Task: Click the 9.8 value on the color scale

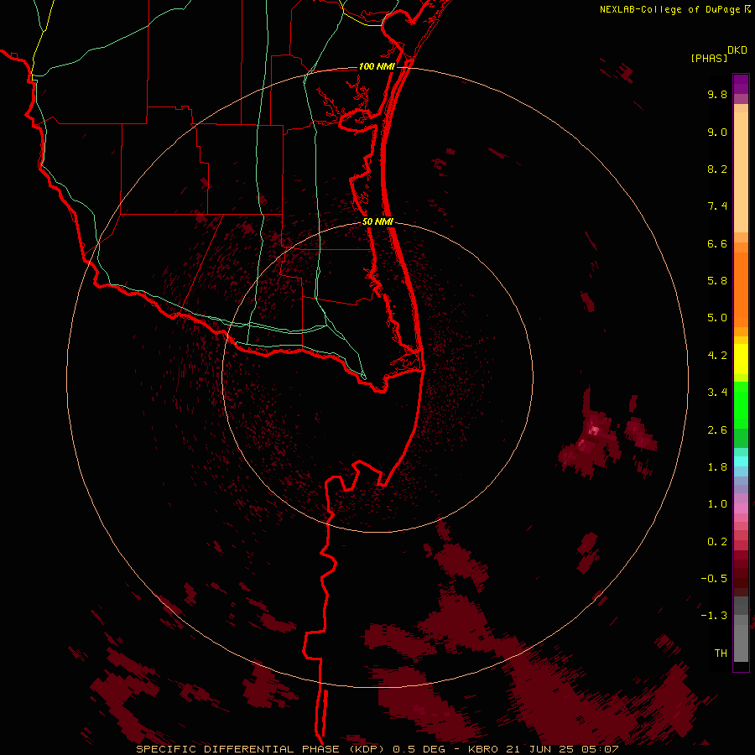Action: pyautogui.click(x=717, y=94)
